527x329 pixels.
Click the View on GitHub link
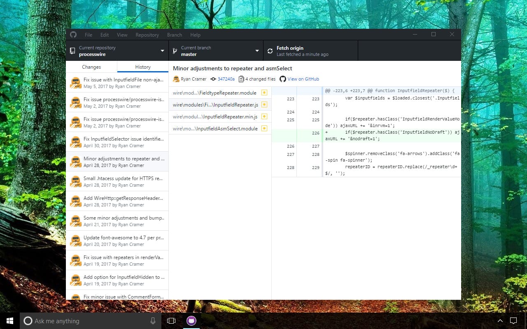click(x=303, y=79)
